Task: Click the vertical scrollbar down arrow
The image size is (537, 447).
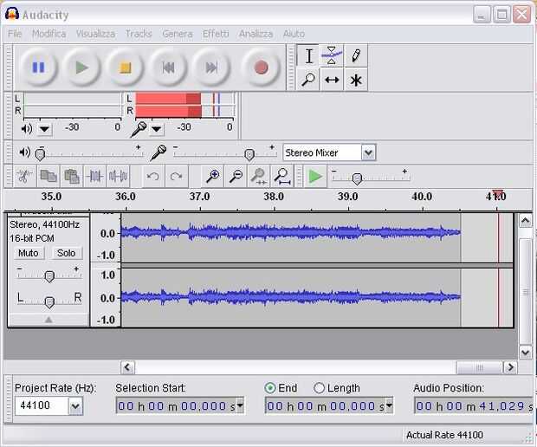Action: (x=526, y=352)
